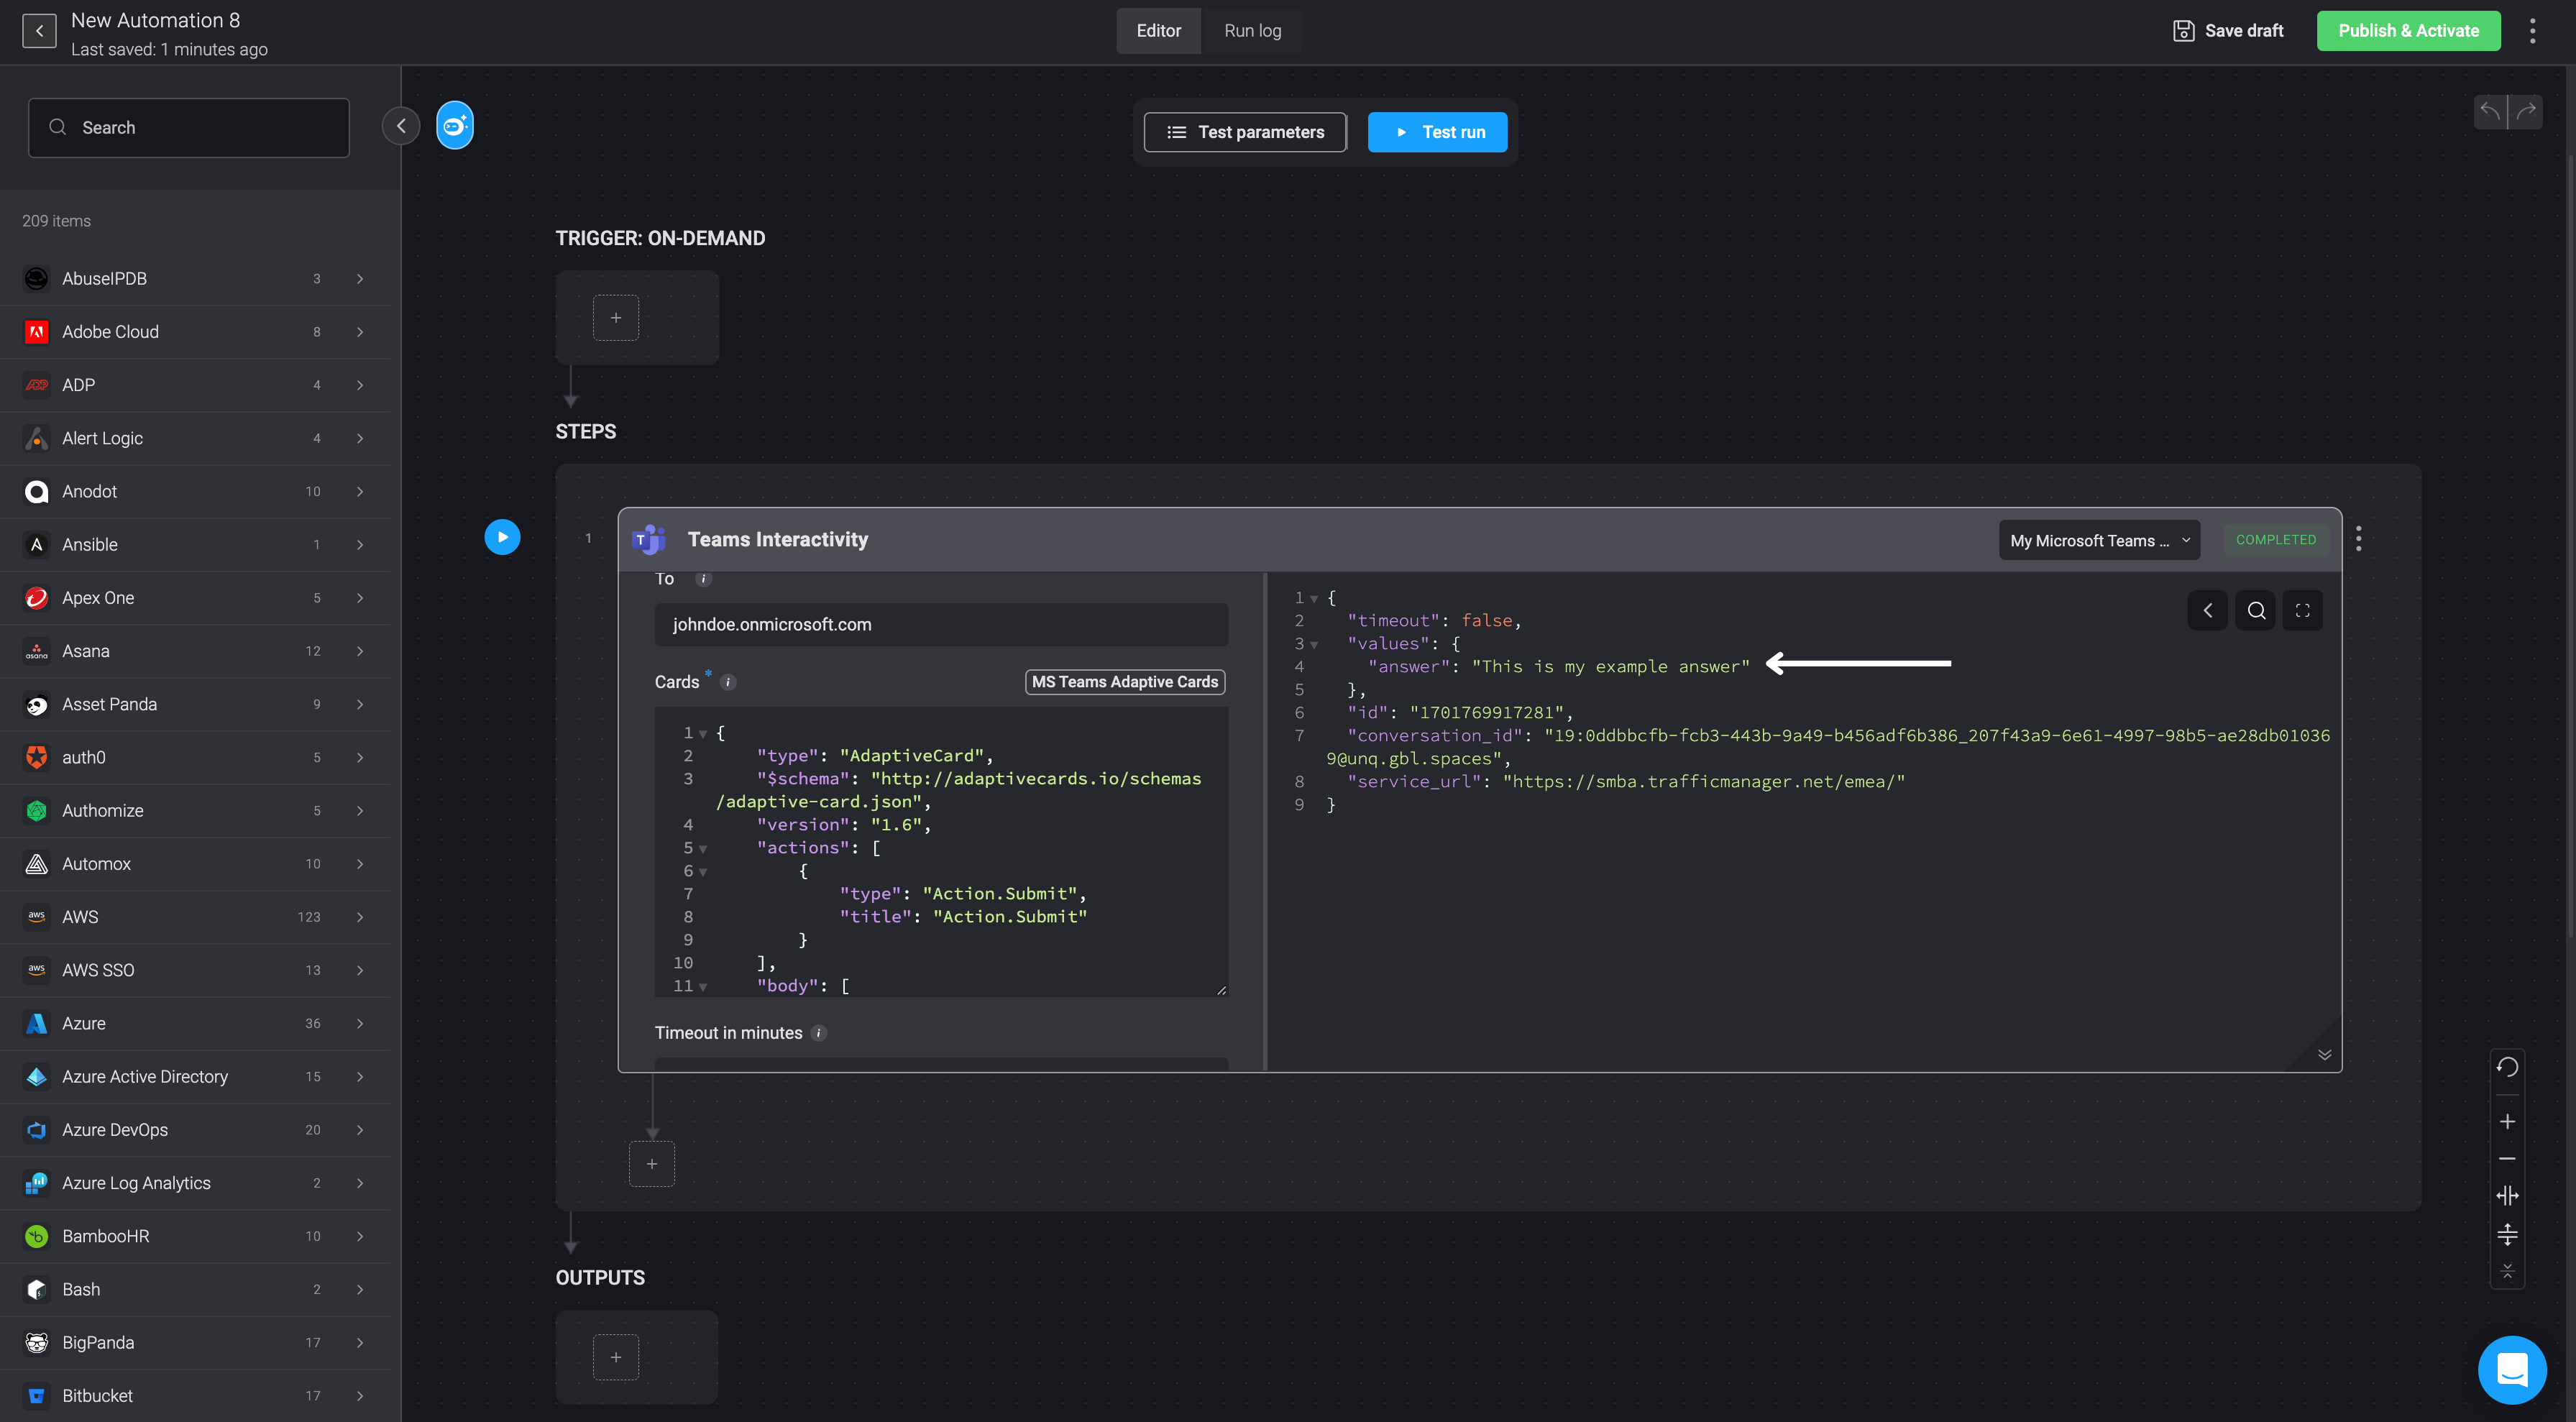Click the Test run button
This screenshot has height=1422, width=2576.
[1437, 132]
